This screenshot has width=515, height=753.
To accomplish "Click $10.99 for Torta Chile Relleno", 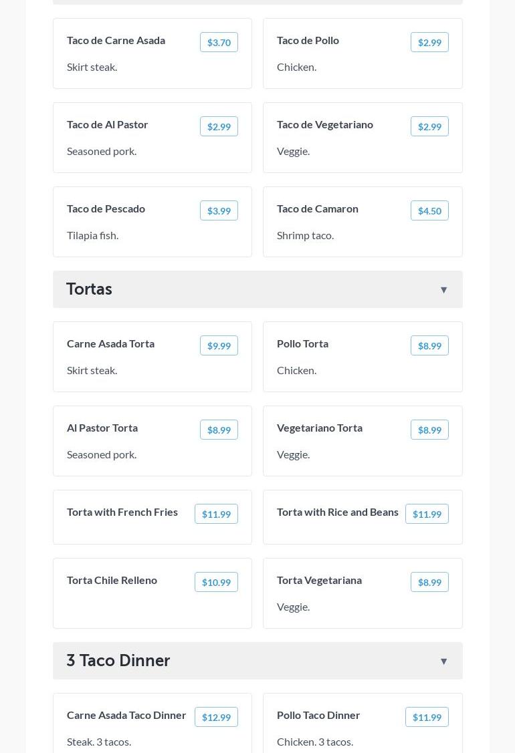I will tap(216, 583).
